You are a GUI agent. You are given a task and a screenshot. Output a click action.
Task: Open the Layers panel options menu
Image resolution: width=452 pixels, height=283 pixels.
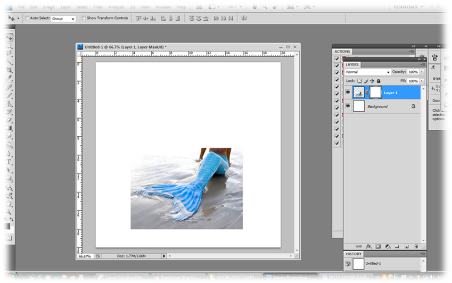pyautogui.click(x=423, y=64)
